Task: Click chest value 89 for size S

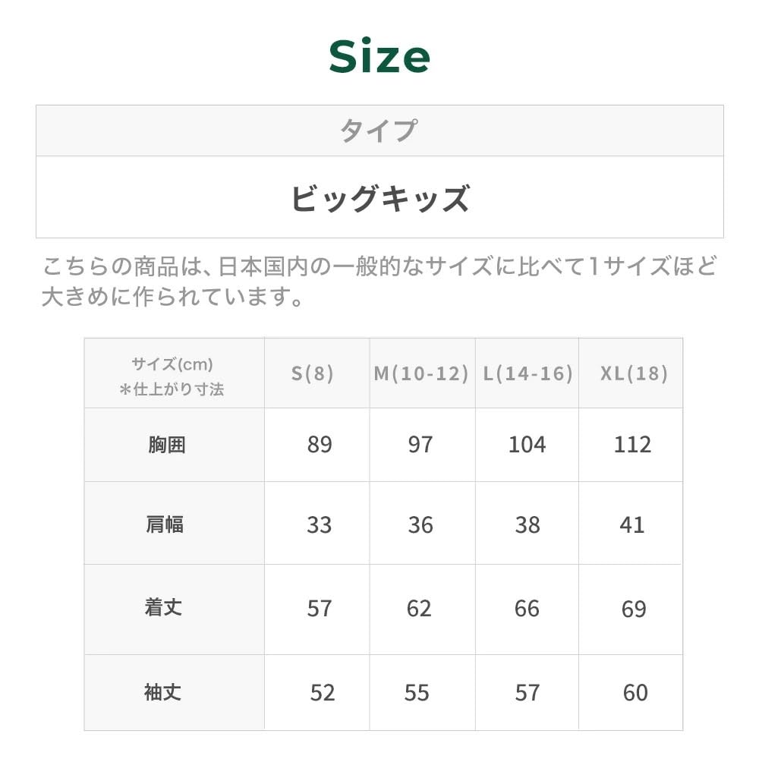Action: pos(320,445)
